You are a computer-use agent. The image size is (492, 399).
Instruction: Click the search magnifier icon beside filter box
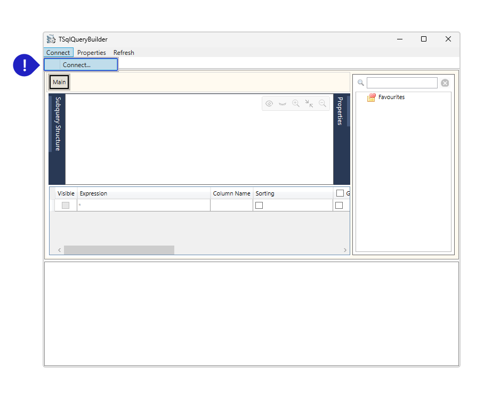361,83
